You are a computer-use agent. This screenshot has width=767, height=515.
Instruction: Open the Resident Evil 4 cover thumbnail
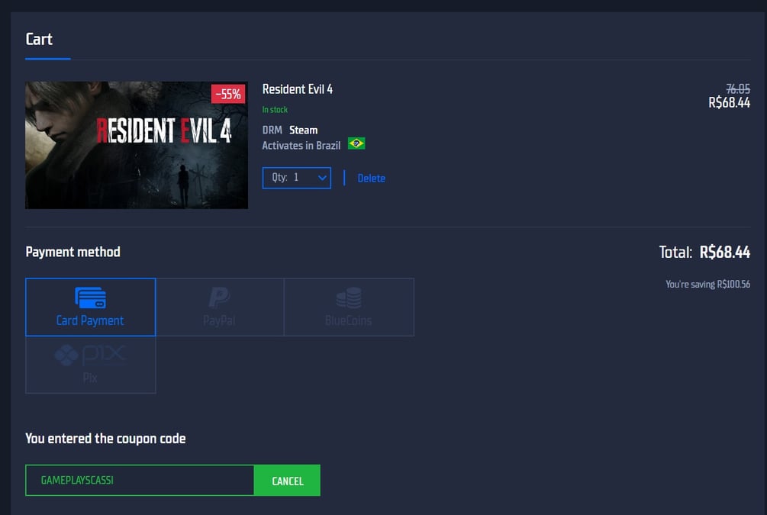(137, 145)
